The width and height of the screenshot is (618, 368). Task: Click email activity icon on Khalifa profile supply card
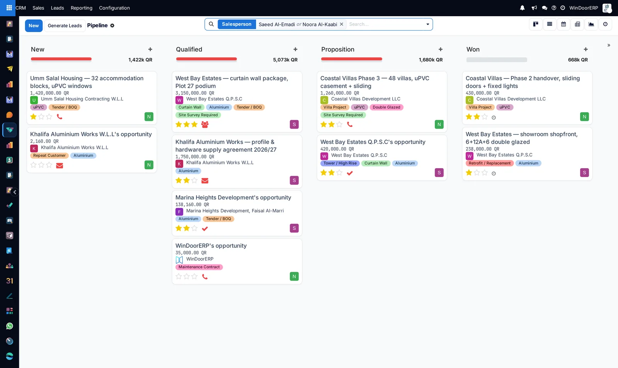tap(205, 181)
